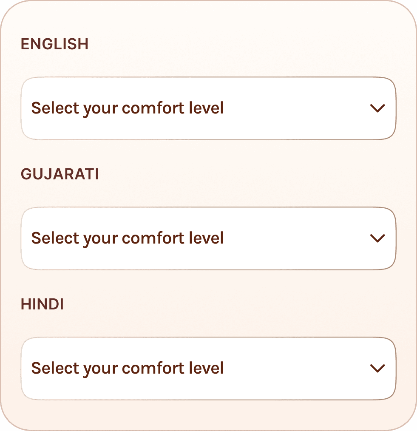Open the English comfort level dropdown
The height and width of the screenshot is (431, 417).
click(x=208, y=108)
